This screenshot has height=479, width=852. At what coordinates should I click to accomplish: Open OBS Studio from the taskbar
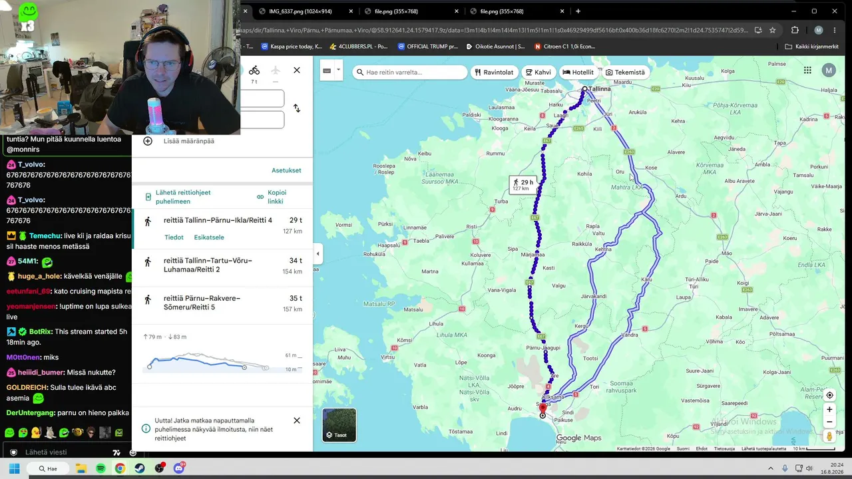point(159,468)
